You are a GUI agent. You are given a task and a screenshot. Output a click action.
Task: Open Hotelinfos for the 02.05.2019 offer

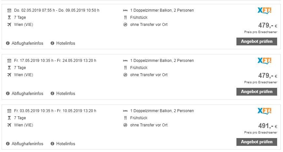(x=65, y=43)
